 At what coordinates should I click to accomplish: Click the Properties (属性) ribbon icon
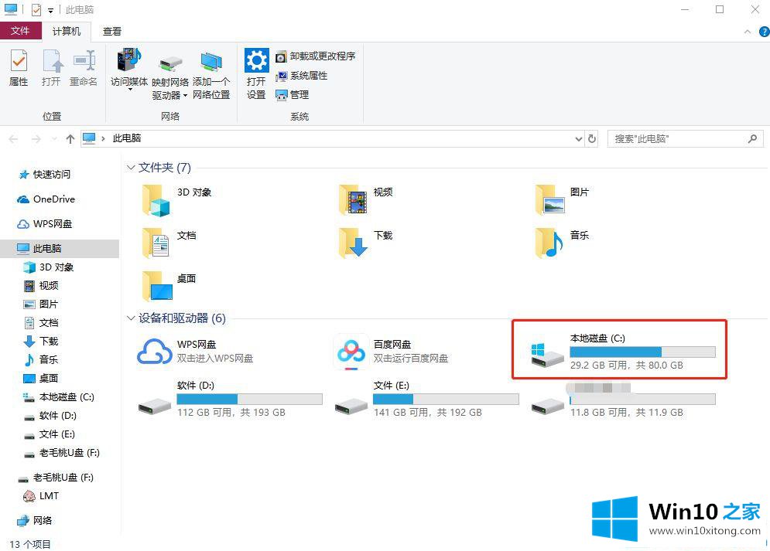(19, 68)
